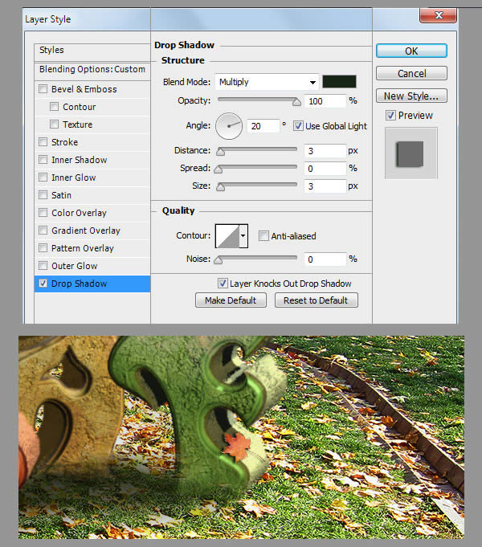
Task: Enable the Color Overlay checkbox
Action: tap(43, 212)
